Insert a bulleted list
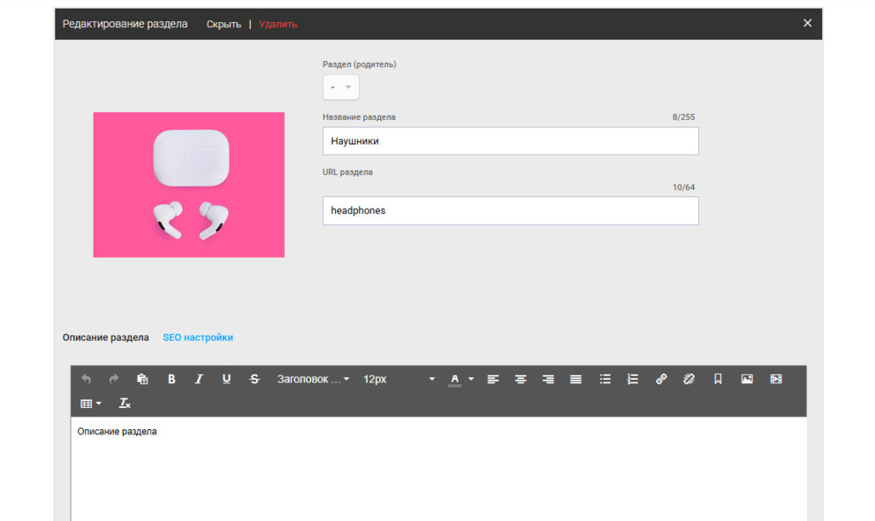This screenshot has height=521, width=875. [x=605, y=379]
